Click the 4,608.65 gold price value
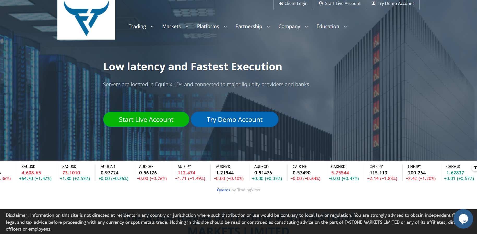The height and width of the screenshot is (234, 477). click(31, 173)
